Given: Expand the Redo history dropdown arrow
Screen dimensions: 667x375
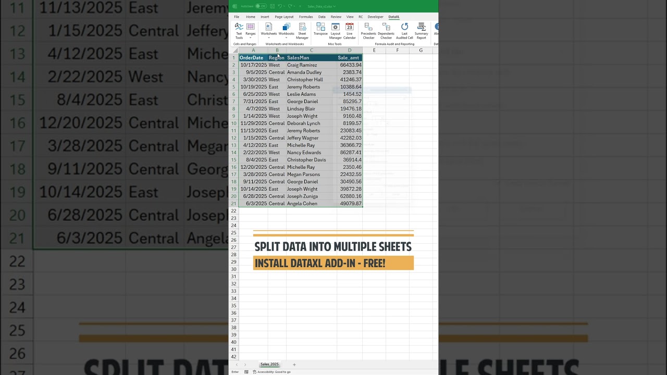Looking at the screenshot, I should pos(294,6).
